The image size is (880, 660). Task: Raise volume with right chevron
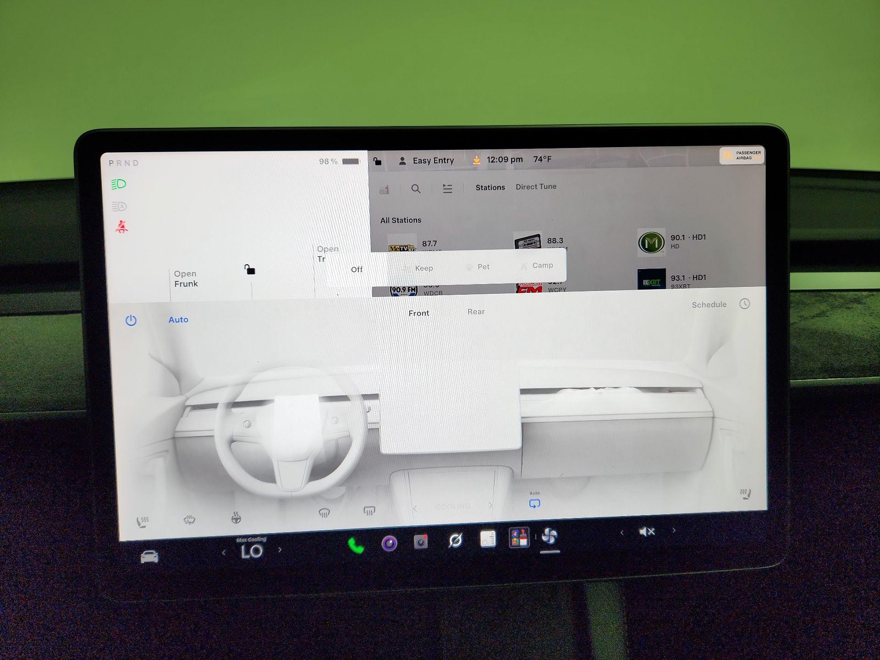[x=674, y=530]
